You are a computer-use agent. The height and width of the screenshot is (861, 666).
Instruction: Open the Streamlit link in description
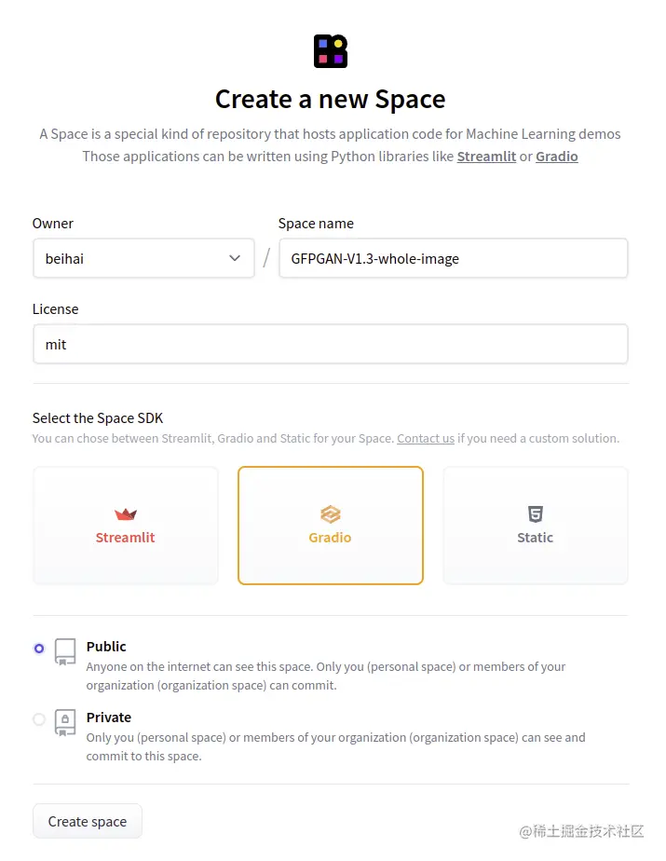click(486, 157)
